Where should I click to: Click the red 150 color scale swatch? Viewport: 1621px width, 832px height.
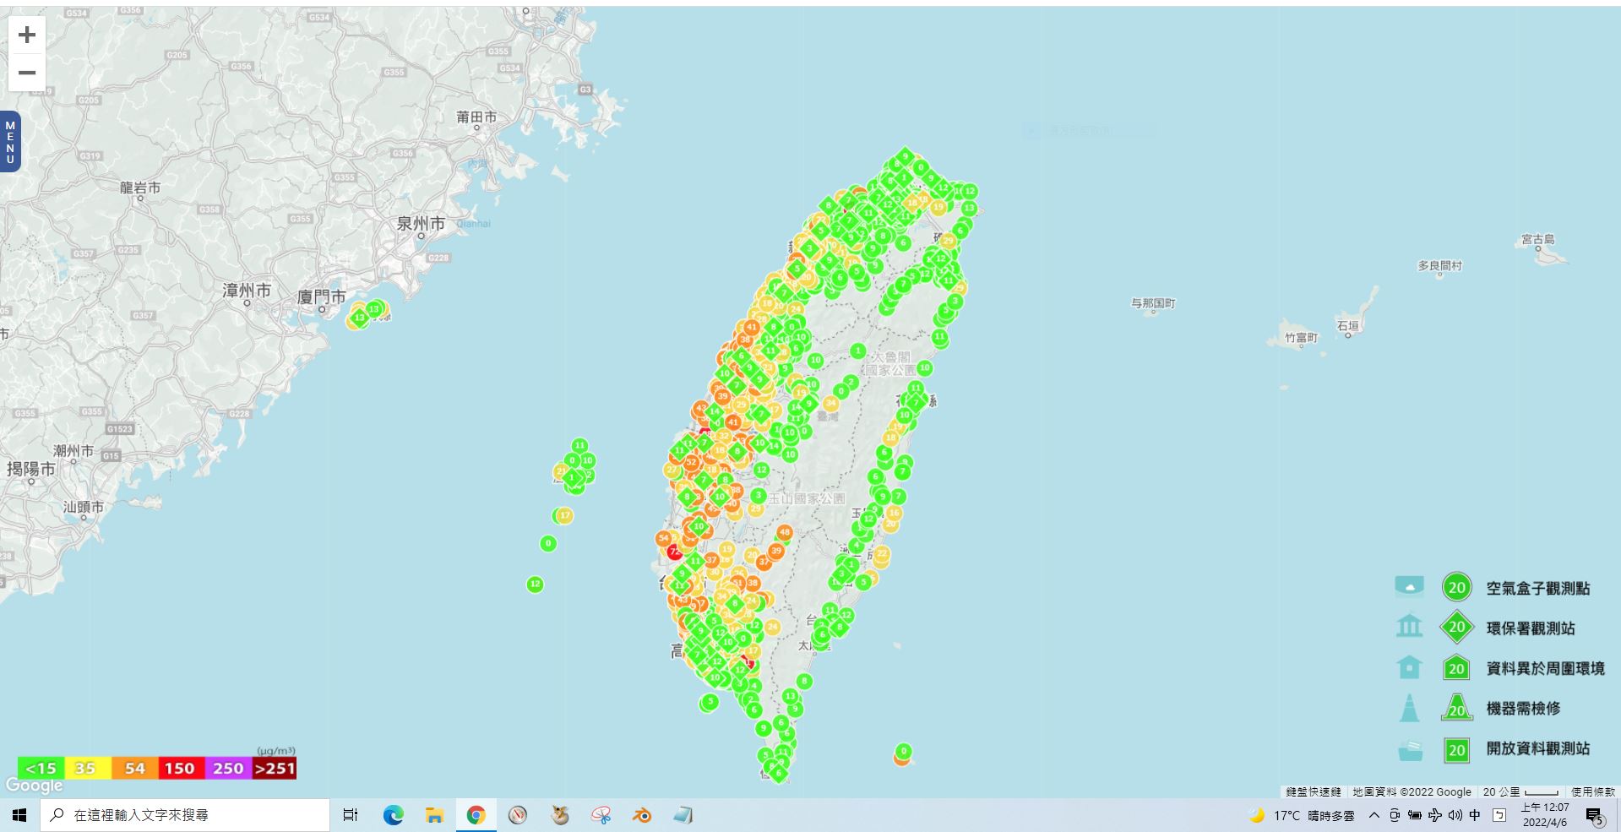(180, 768)
